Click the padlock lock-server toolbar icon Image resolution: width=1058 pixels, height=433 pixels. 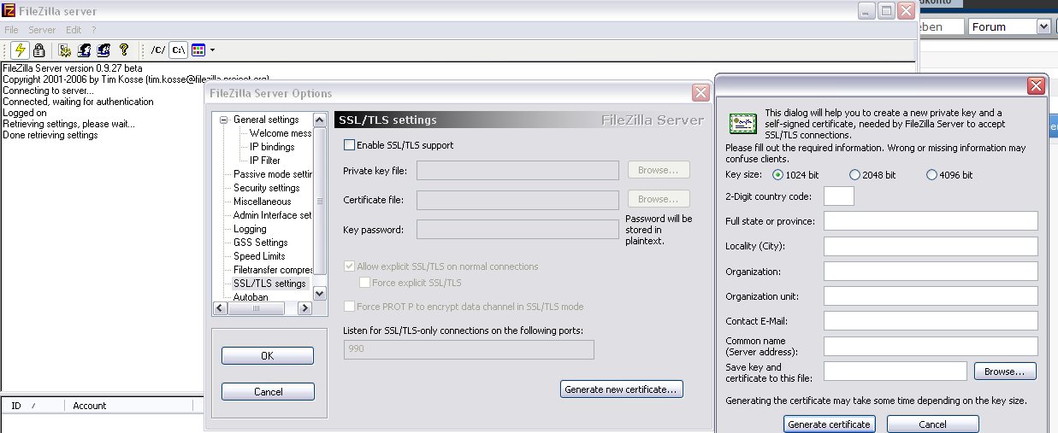(38, 50)
